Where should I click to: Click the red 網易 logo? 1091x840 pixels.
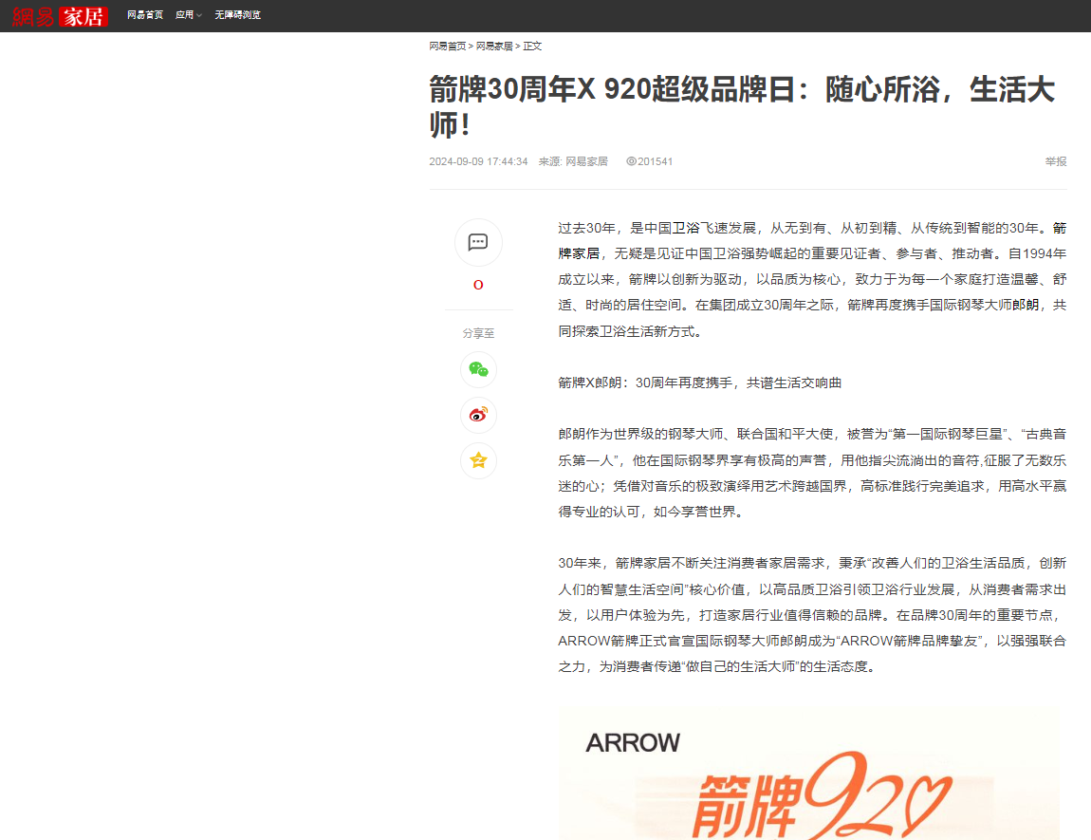(x=33, y=16)
